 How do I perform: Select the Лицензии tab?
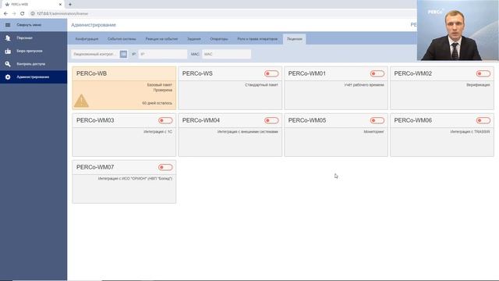295,39
